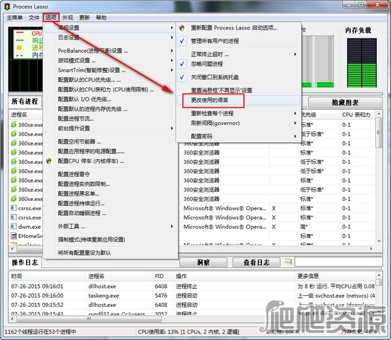Click the dwm.exe process icon
Screen dimensions: 391x340
[x=14, y=227]
